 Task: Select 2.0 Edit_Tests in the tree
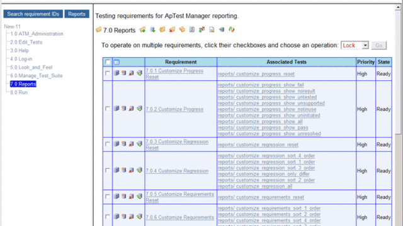coord(26,42)
